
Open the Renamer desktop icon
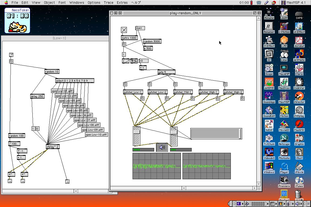[x=269, y=27]
